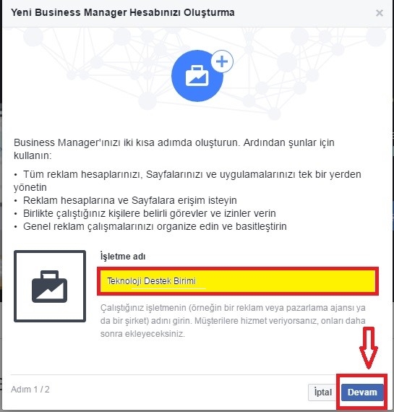Screen dimensions: 394x412
Task: Click the dialog title Yeni Business Manager Hesabınızı Oluşturma
Action: (123, 12)
